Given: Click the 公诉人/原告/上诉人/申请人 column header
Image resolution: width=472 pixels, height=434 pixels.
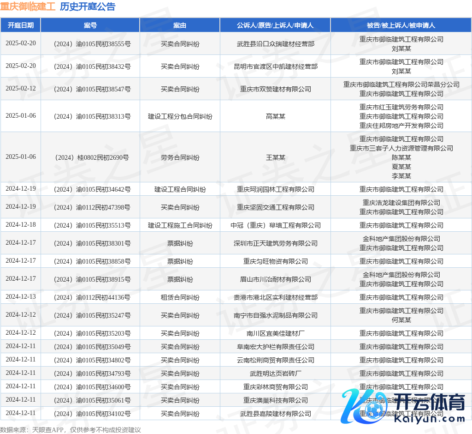Looking at the screenshot, I should pos(275,25).
